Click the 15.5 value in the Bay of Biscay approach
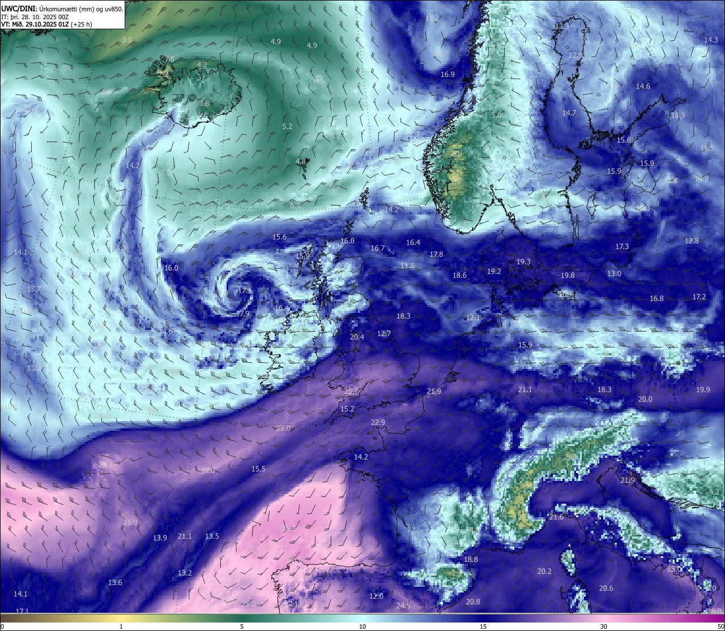Image resolution: width=725 pixels, height=631 pixels. coord(258,469)
